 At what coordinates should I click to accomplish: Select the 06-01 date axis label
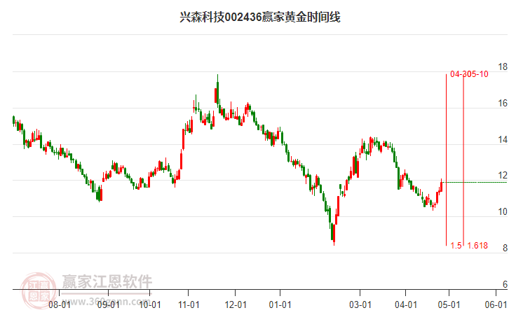pyautogui.click(x=496, y=304)
